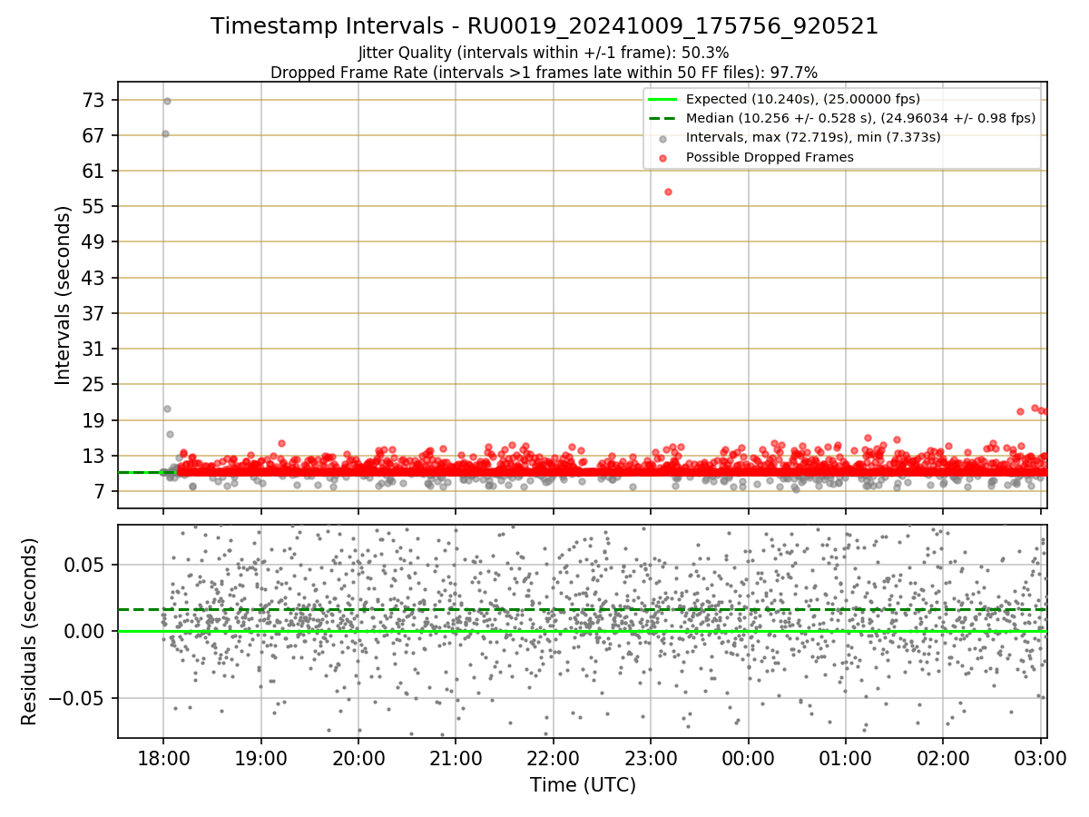
Task: Click the legend entry 'Median (10.256 +/- 0.528 s)'
Action: (x=860, y=118)
